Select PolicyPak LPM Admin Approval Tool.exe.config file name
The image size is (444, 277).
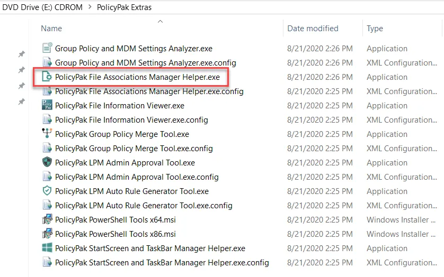pyautogui.click(x=137, y=177)
